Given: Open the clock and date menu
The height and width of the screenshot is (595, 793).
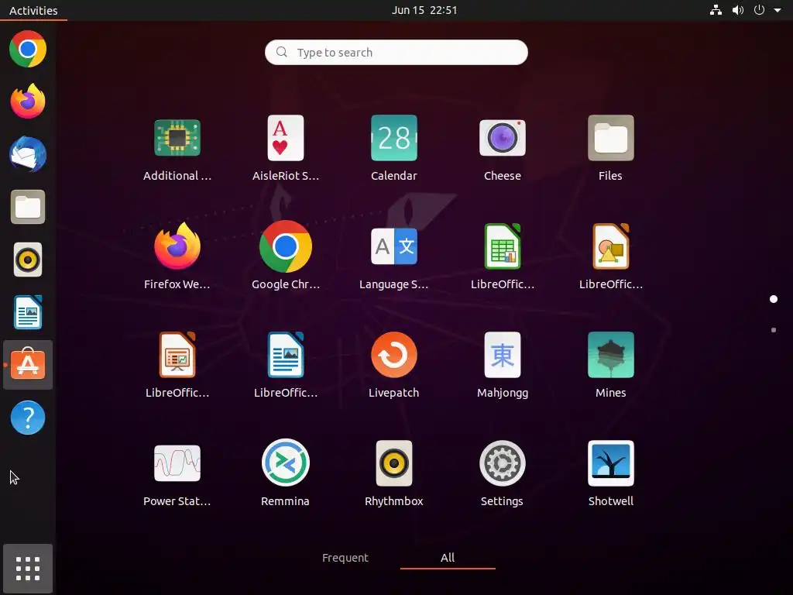Looking at the screenshot, I should pos(424,10).
